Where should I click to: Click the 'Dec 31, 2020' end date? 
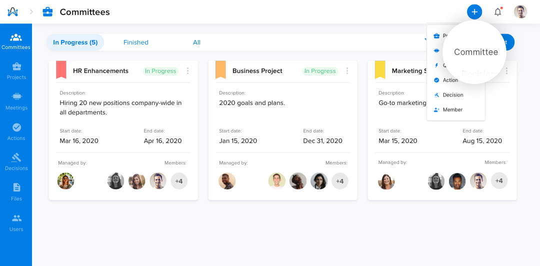point(322,141)
